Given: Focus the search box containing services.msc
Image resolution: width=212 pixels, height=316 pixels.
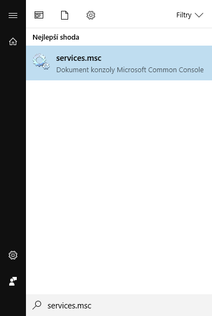Looking at the screenshot, I should (119, 305).
